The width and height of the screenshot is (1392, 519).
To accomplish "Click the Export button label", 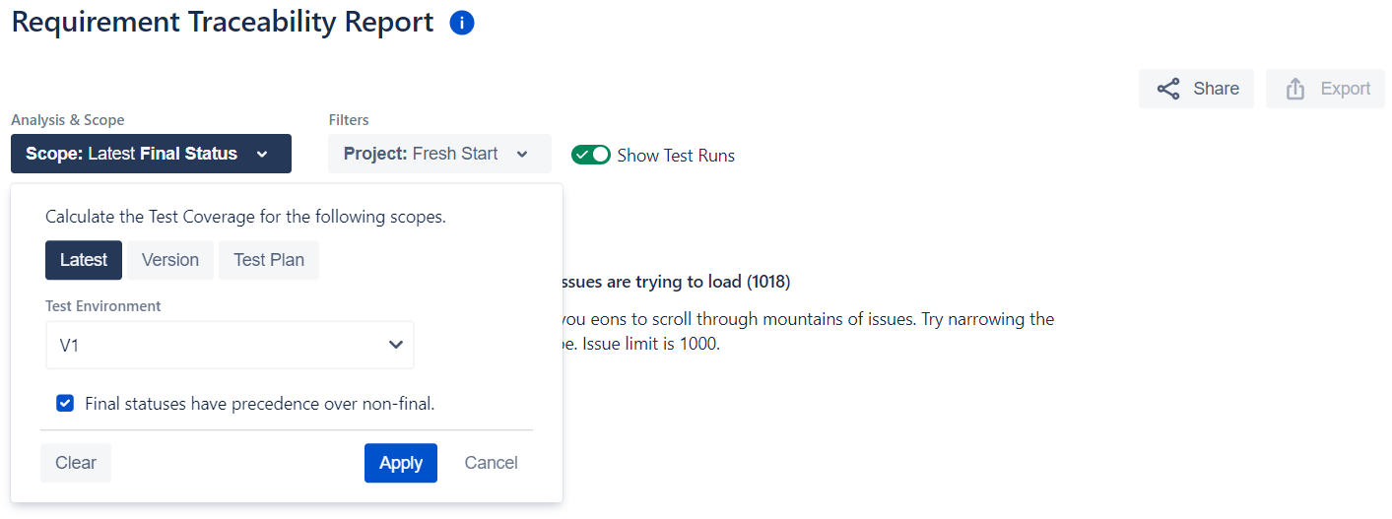I will click(x=1346, y=89).
